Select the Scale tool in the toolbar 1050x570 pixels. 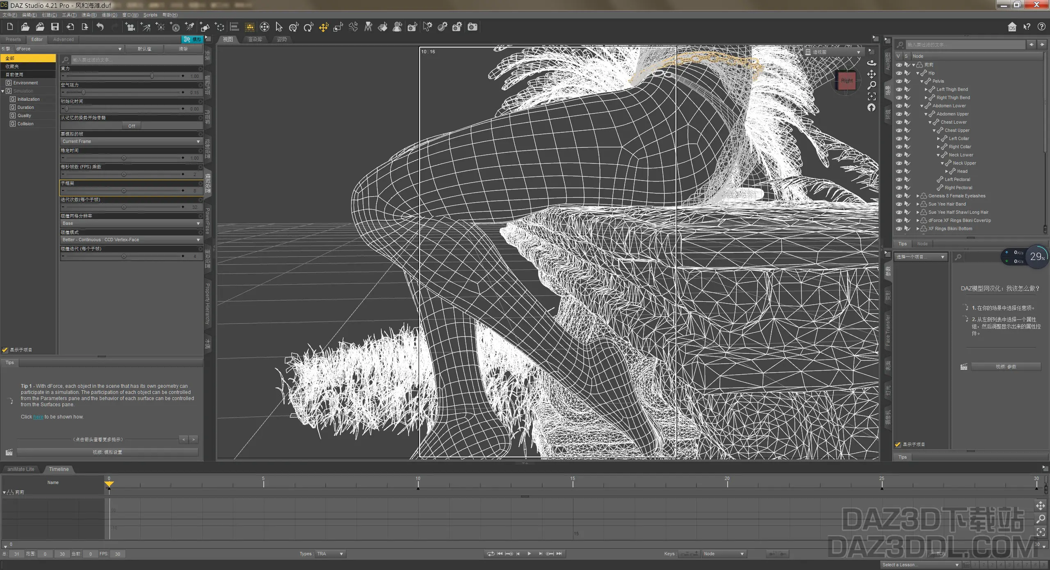click(x=338, y=27)
